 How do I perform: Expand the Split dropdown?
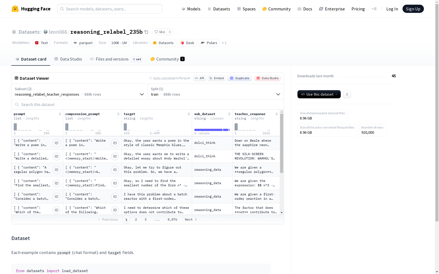coord(216,92)
